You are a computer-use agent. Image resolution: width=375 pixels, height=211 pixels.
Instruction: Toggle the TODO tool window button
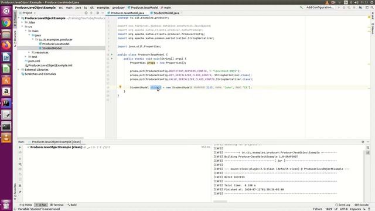[26, 205]
